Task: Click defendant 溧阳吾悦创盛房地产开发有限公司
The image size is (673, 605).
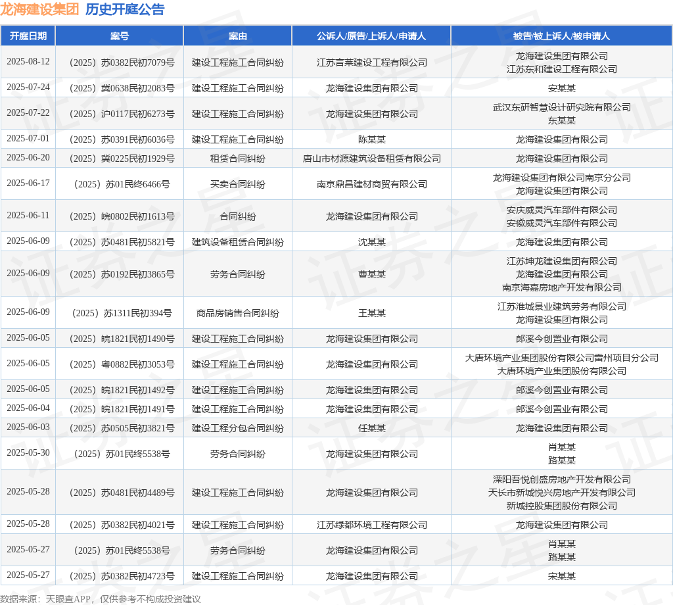Action: coord(562,479)
